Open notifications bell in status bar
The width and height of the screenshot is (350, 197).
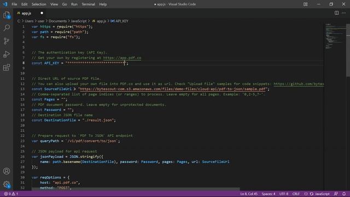(x=344, y=194)
